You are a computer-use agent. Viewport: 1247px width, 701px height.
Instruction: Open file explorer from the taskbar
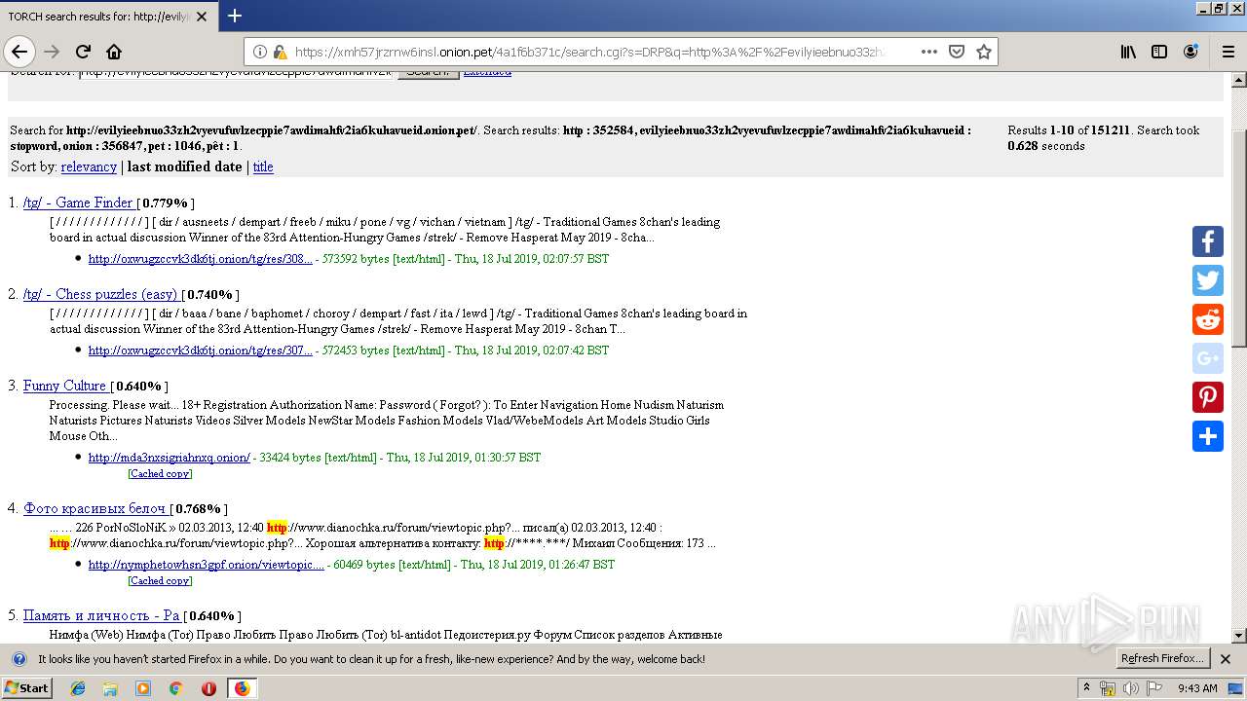click(x=110, y=688)
